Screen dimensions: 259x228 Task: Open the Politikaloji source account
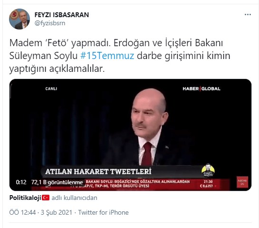[x=25, y=198]
